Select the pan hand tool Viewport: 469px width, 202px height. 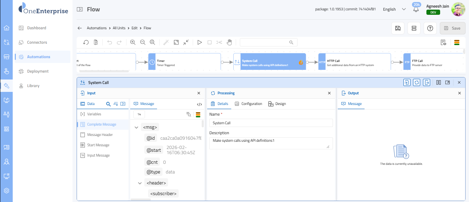229,42
